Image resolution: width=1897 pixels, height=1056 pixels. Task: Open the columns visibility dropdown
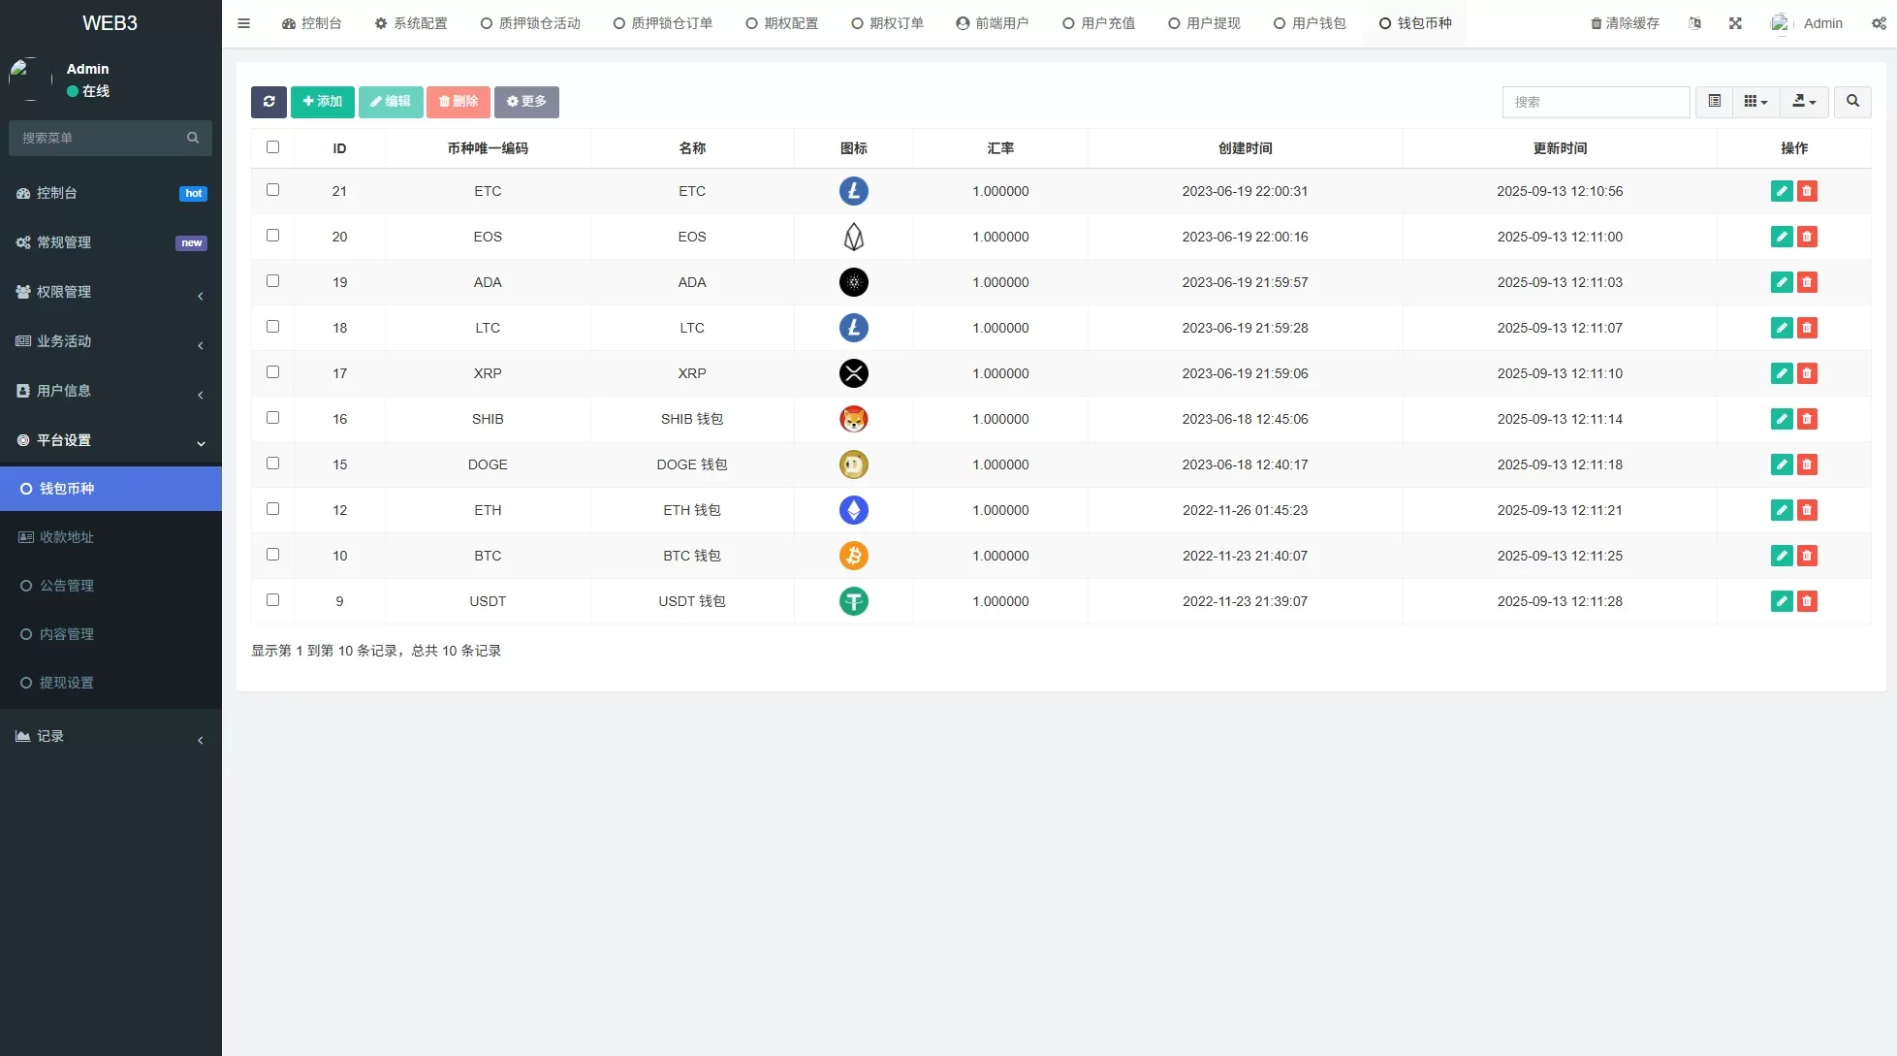click(x=1755, y=102)
